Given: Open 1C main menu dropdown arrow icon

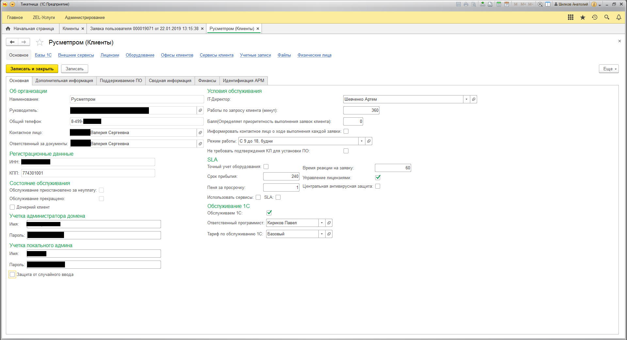Looking at the screenshot, I should coord(12,4).
